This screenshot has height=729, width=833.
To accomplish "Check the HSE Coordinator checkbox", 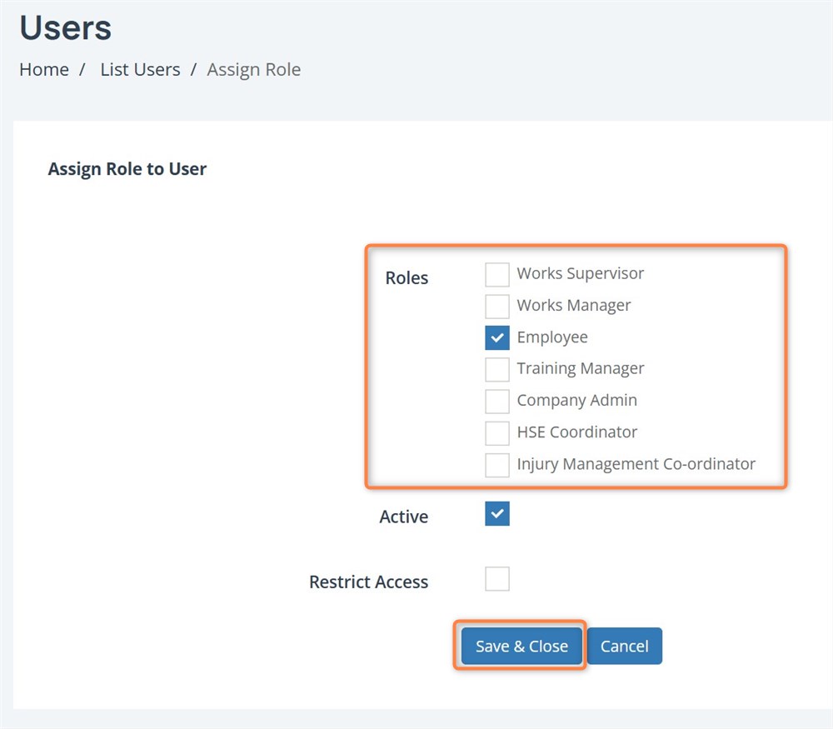I will [x=497, y=432].
